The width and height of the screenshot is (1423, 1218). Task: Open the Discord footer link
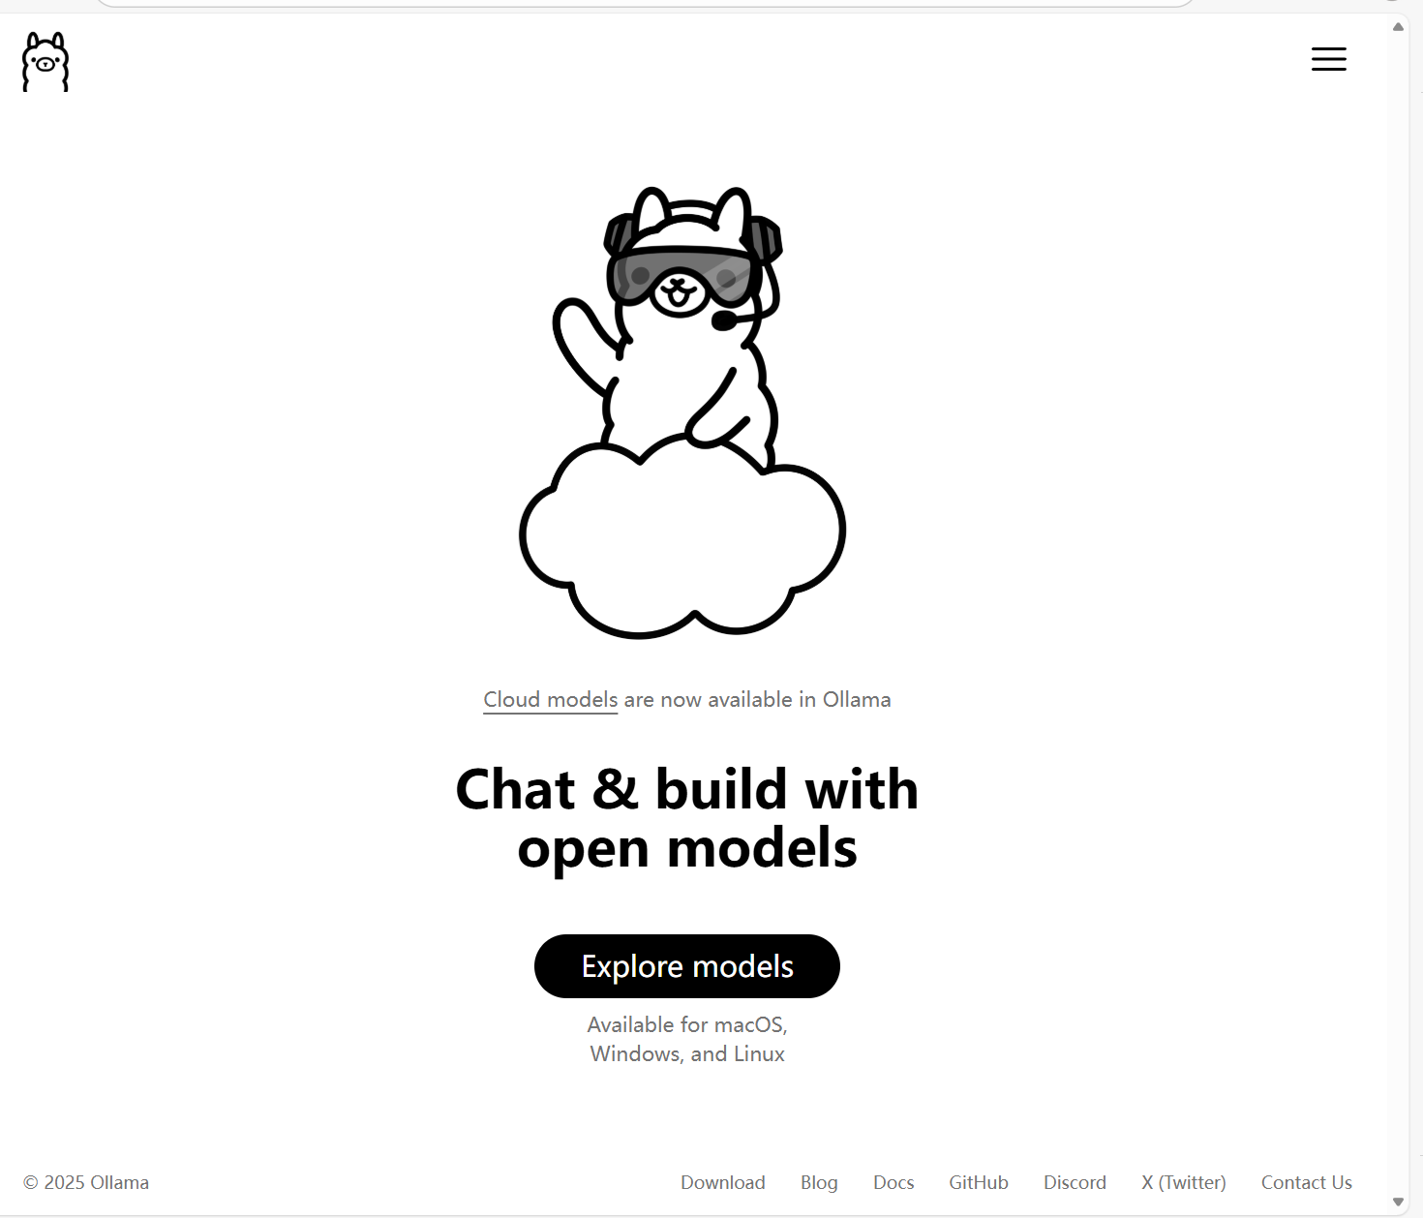tap(1075, 1182)
